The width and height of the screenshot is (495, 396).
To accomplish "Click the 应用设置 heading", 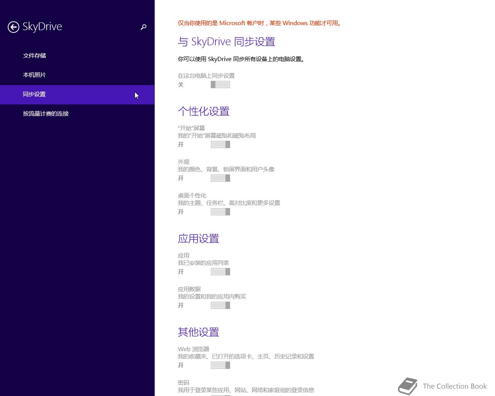I will pos(199,239).
